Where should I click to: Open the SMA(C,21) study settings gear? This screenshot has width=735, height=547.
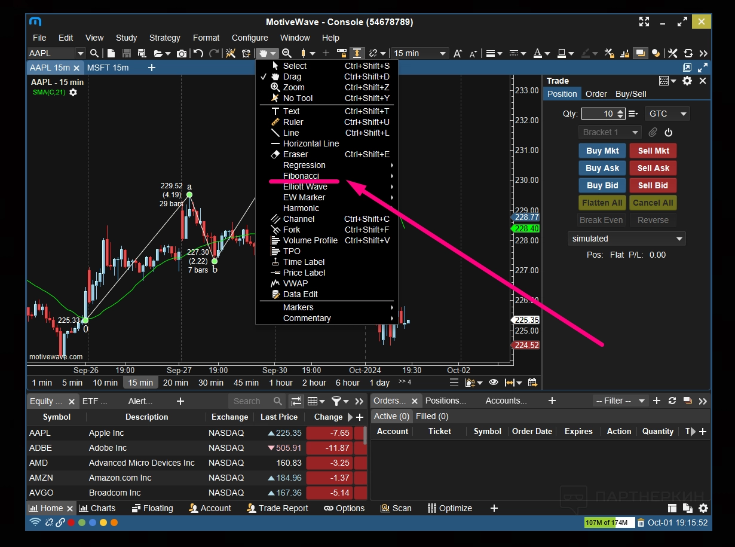[x=73, y=92]
